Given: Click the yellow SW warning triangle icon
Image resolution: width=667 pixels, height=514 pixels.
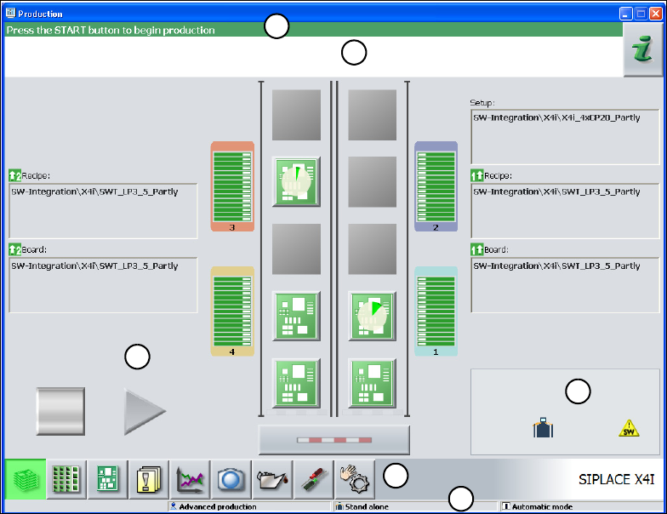Looking at the screenshot, I should (629, 429).
